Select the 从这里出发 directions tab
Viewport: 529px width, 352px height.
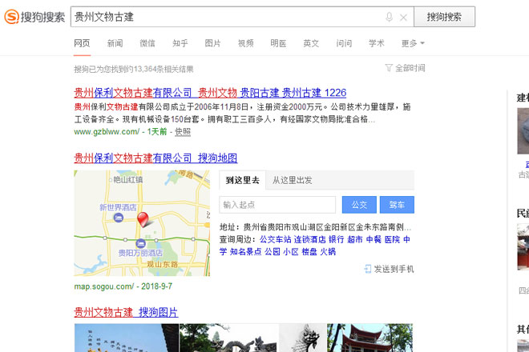pos(293,180)
